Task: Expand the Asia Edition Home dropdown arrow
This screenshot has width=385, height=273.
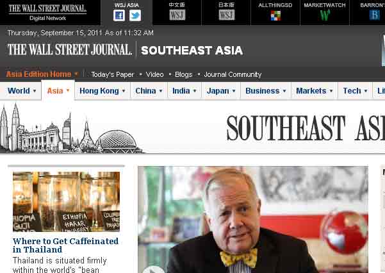Action: click(76, 74)
